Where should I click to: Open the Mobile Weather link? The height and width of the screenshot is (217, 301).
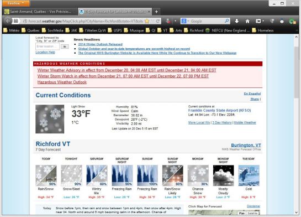tap(245, 122)
